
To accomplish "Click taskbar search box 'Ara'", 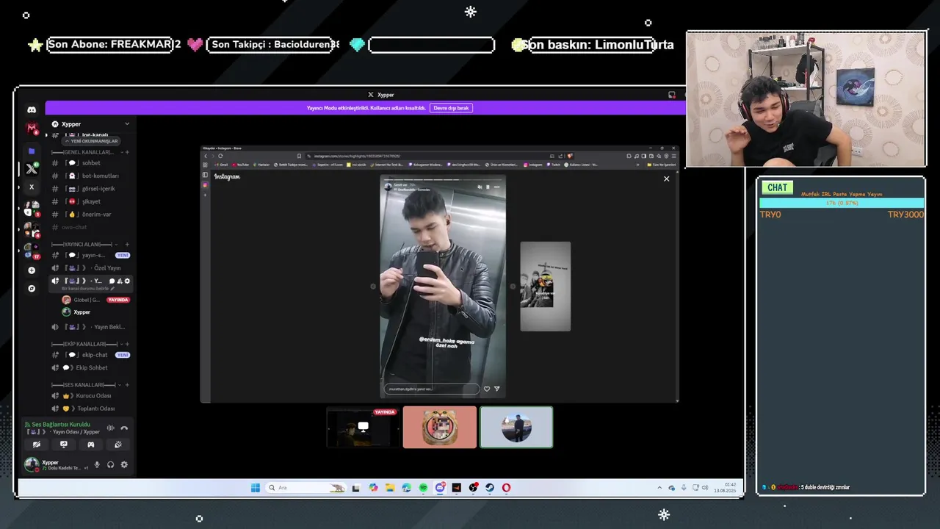I will click(305, 488).
